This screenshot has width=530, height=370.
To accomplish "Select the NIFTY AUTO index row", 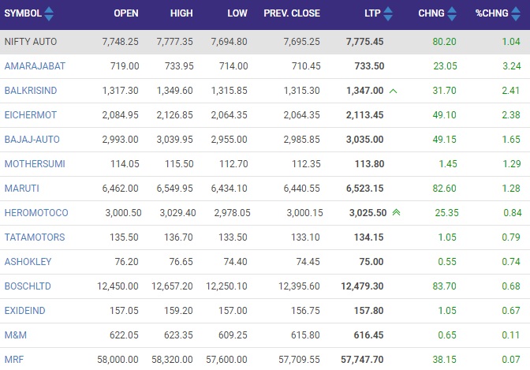I will (x=265, y=42).
